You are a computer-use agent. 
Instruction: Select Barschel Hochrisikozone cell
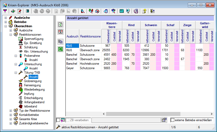point(90,64)
